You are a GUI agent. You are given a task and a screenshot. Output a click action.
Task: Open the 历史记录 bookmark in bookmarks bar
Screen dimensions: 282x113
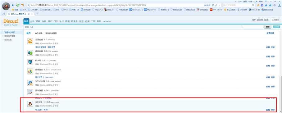pos(86,10)
